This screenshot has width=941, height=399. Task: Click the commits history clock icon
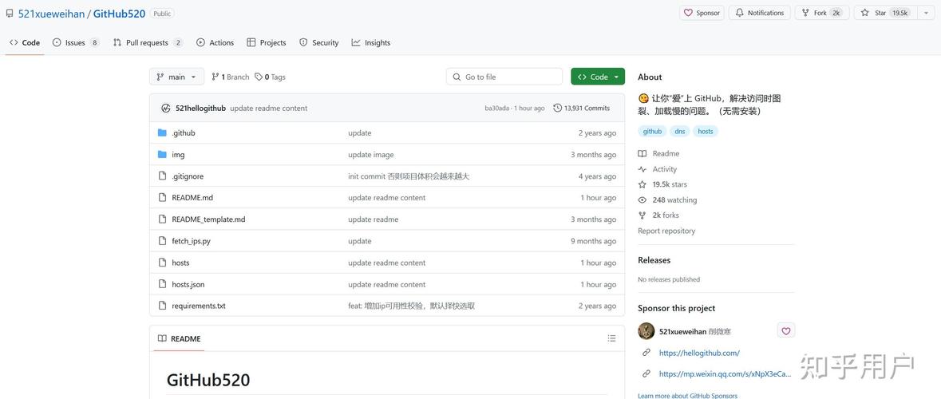point(558,108)
